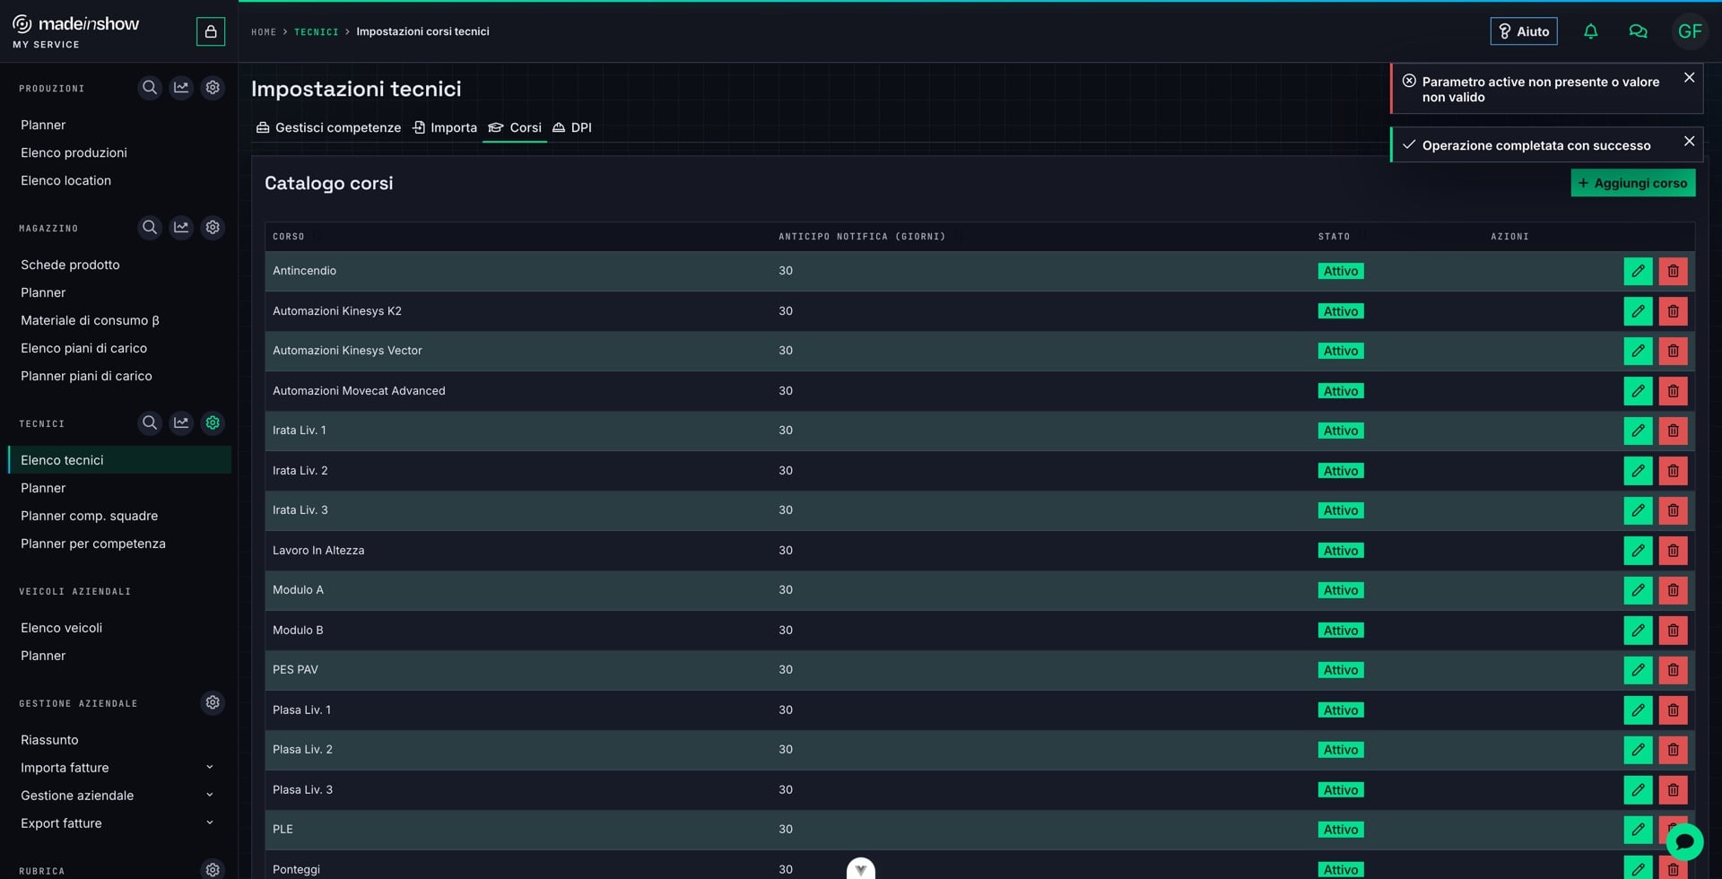Sort by the STATO column header

1334,237
